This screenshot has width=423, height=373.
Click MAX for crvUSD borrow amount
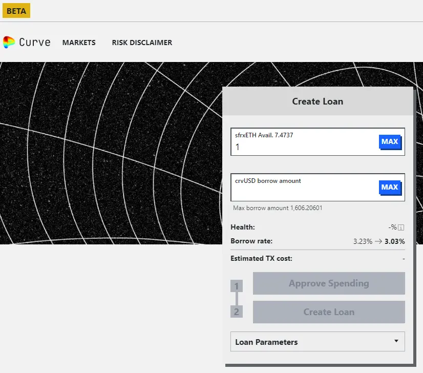(390, 188)
